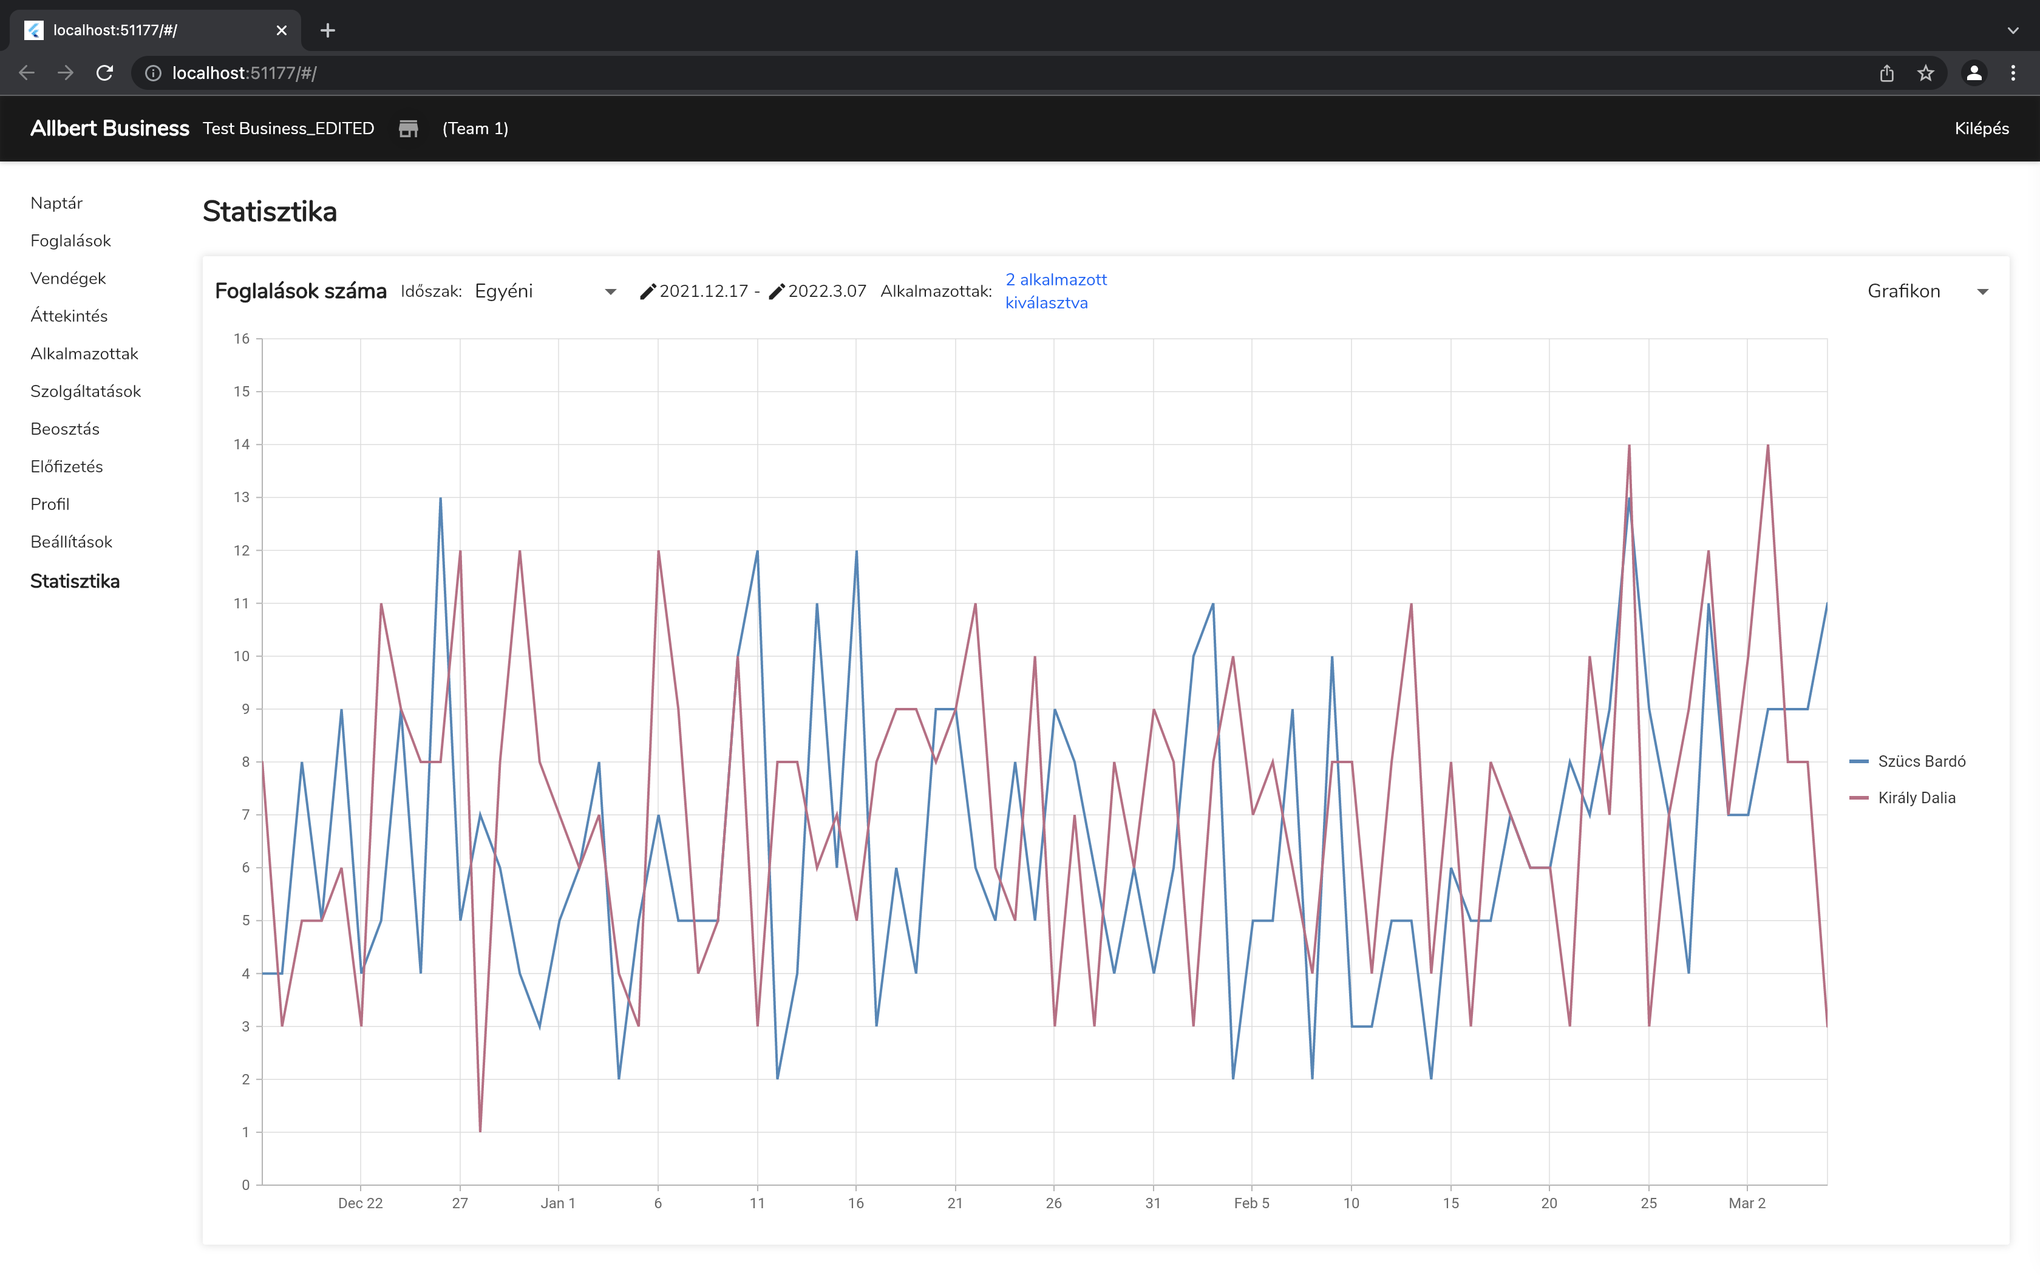This screenshot has width=2040, height=1275.
Task: Open Chrome three-dot menu
Action: (2013, 73)
